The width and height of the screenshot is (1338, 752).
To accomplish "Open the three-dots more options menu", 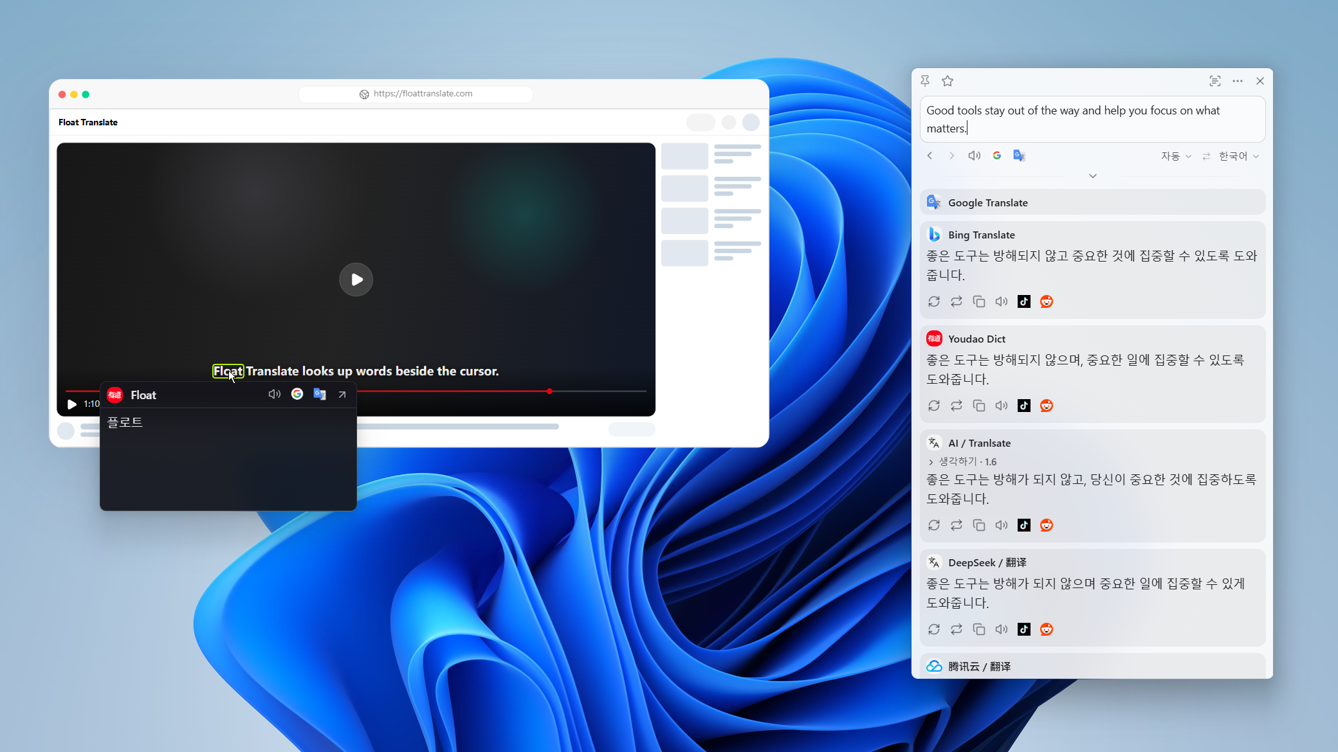I will coord(1238,81).
